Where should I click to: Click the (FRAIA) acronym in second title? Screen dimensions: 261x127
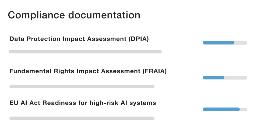coord(155,71)
